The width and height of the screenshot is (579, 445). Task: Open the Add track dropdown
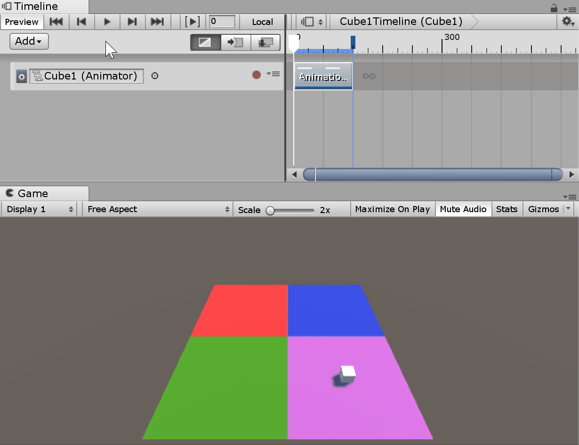(x=29, y=41)
